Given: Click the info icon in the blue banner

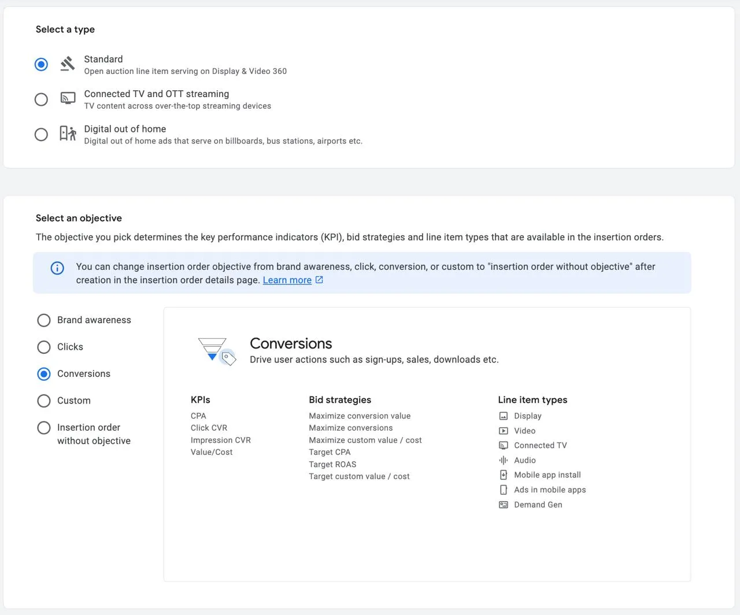Looking at the screenshot, I should pos(57,268).
